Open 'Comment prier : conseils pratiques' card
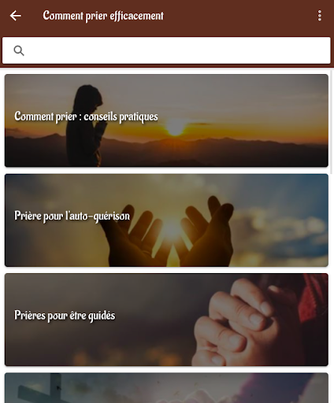This screenshot has width=334, height=403. click(x=166, y=120)
